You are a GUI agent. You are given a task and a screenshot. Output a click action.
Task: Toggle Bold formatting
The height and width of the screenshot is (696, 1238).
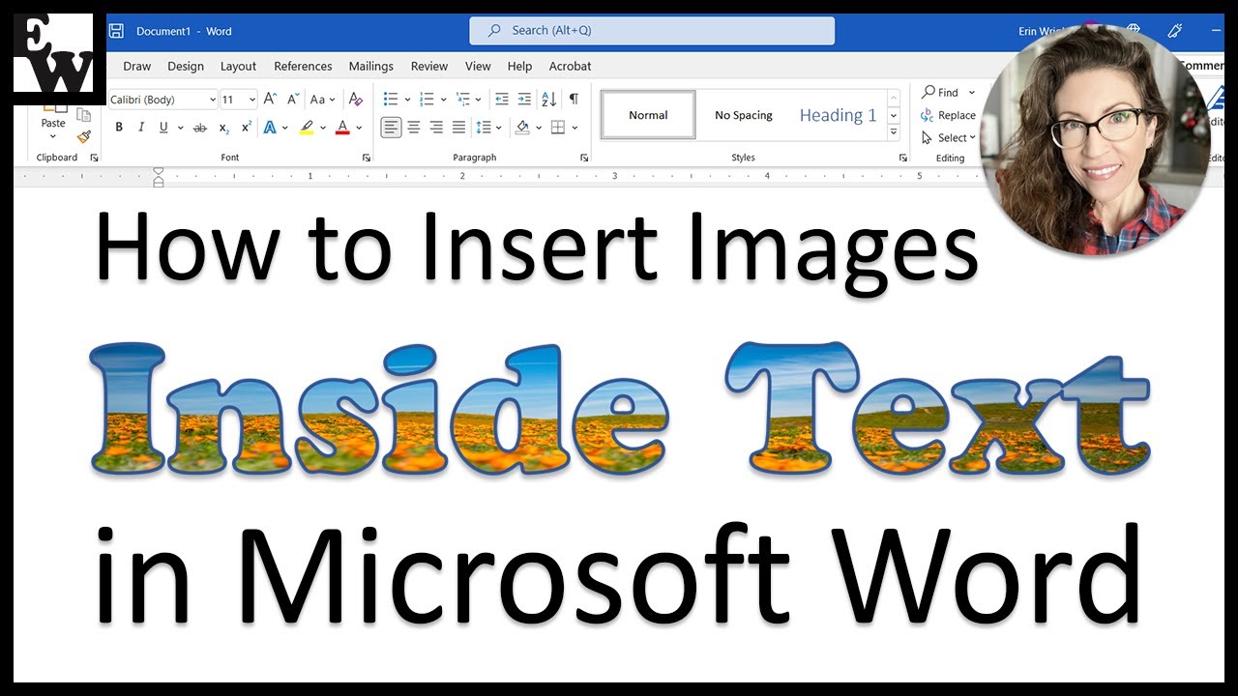[119, 128]
